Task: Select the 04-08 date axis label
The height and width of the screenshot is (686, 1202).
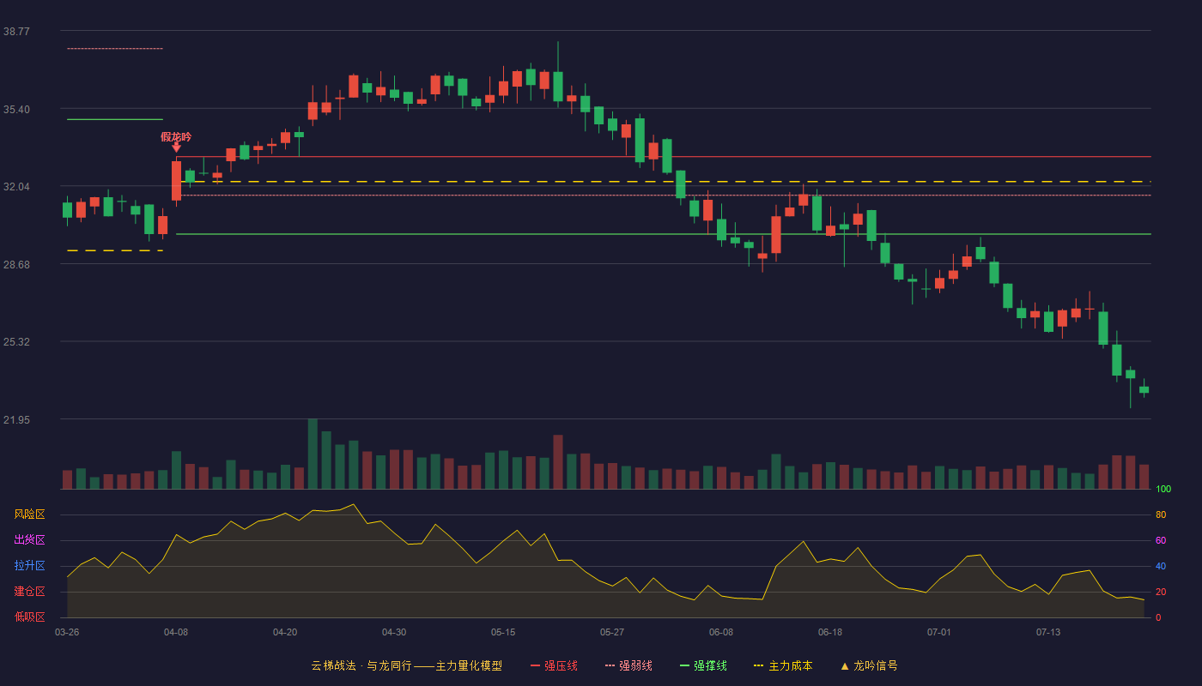Action: pos(176,632)
